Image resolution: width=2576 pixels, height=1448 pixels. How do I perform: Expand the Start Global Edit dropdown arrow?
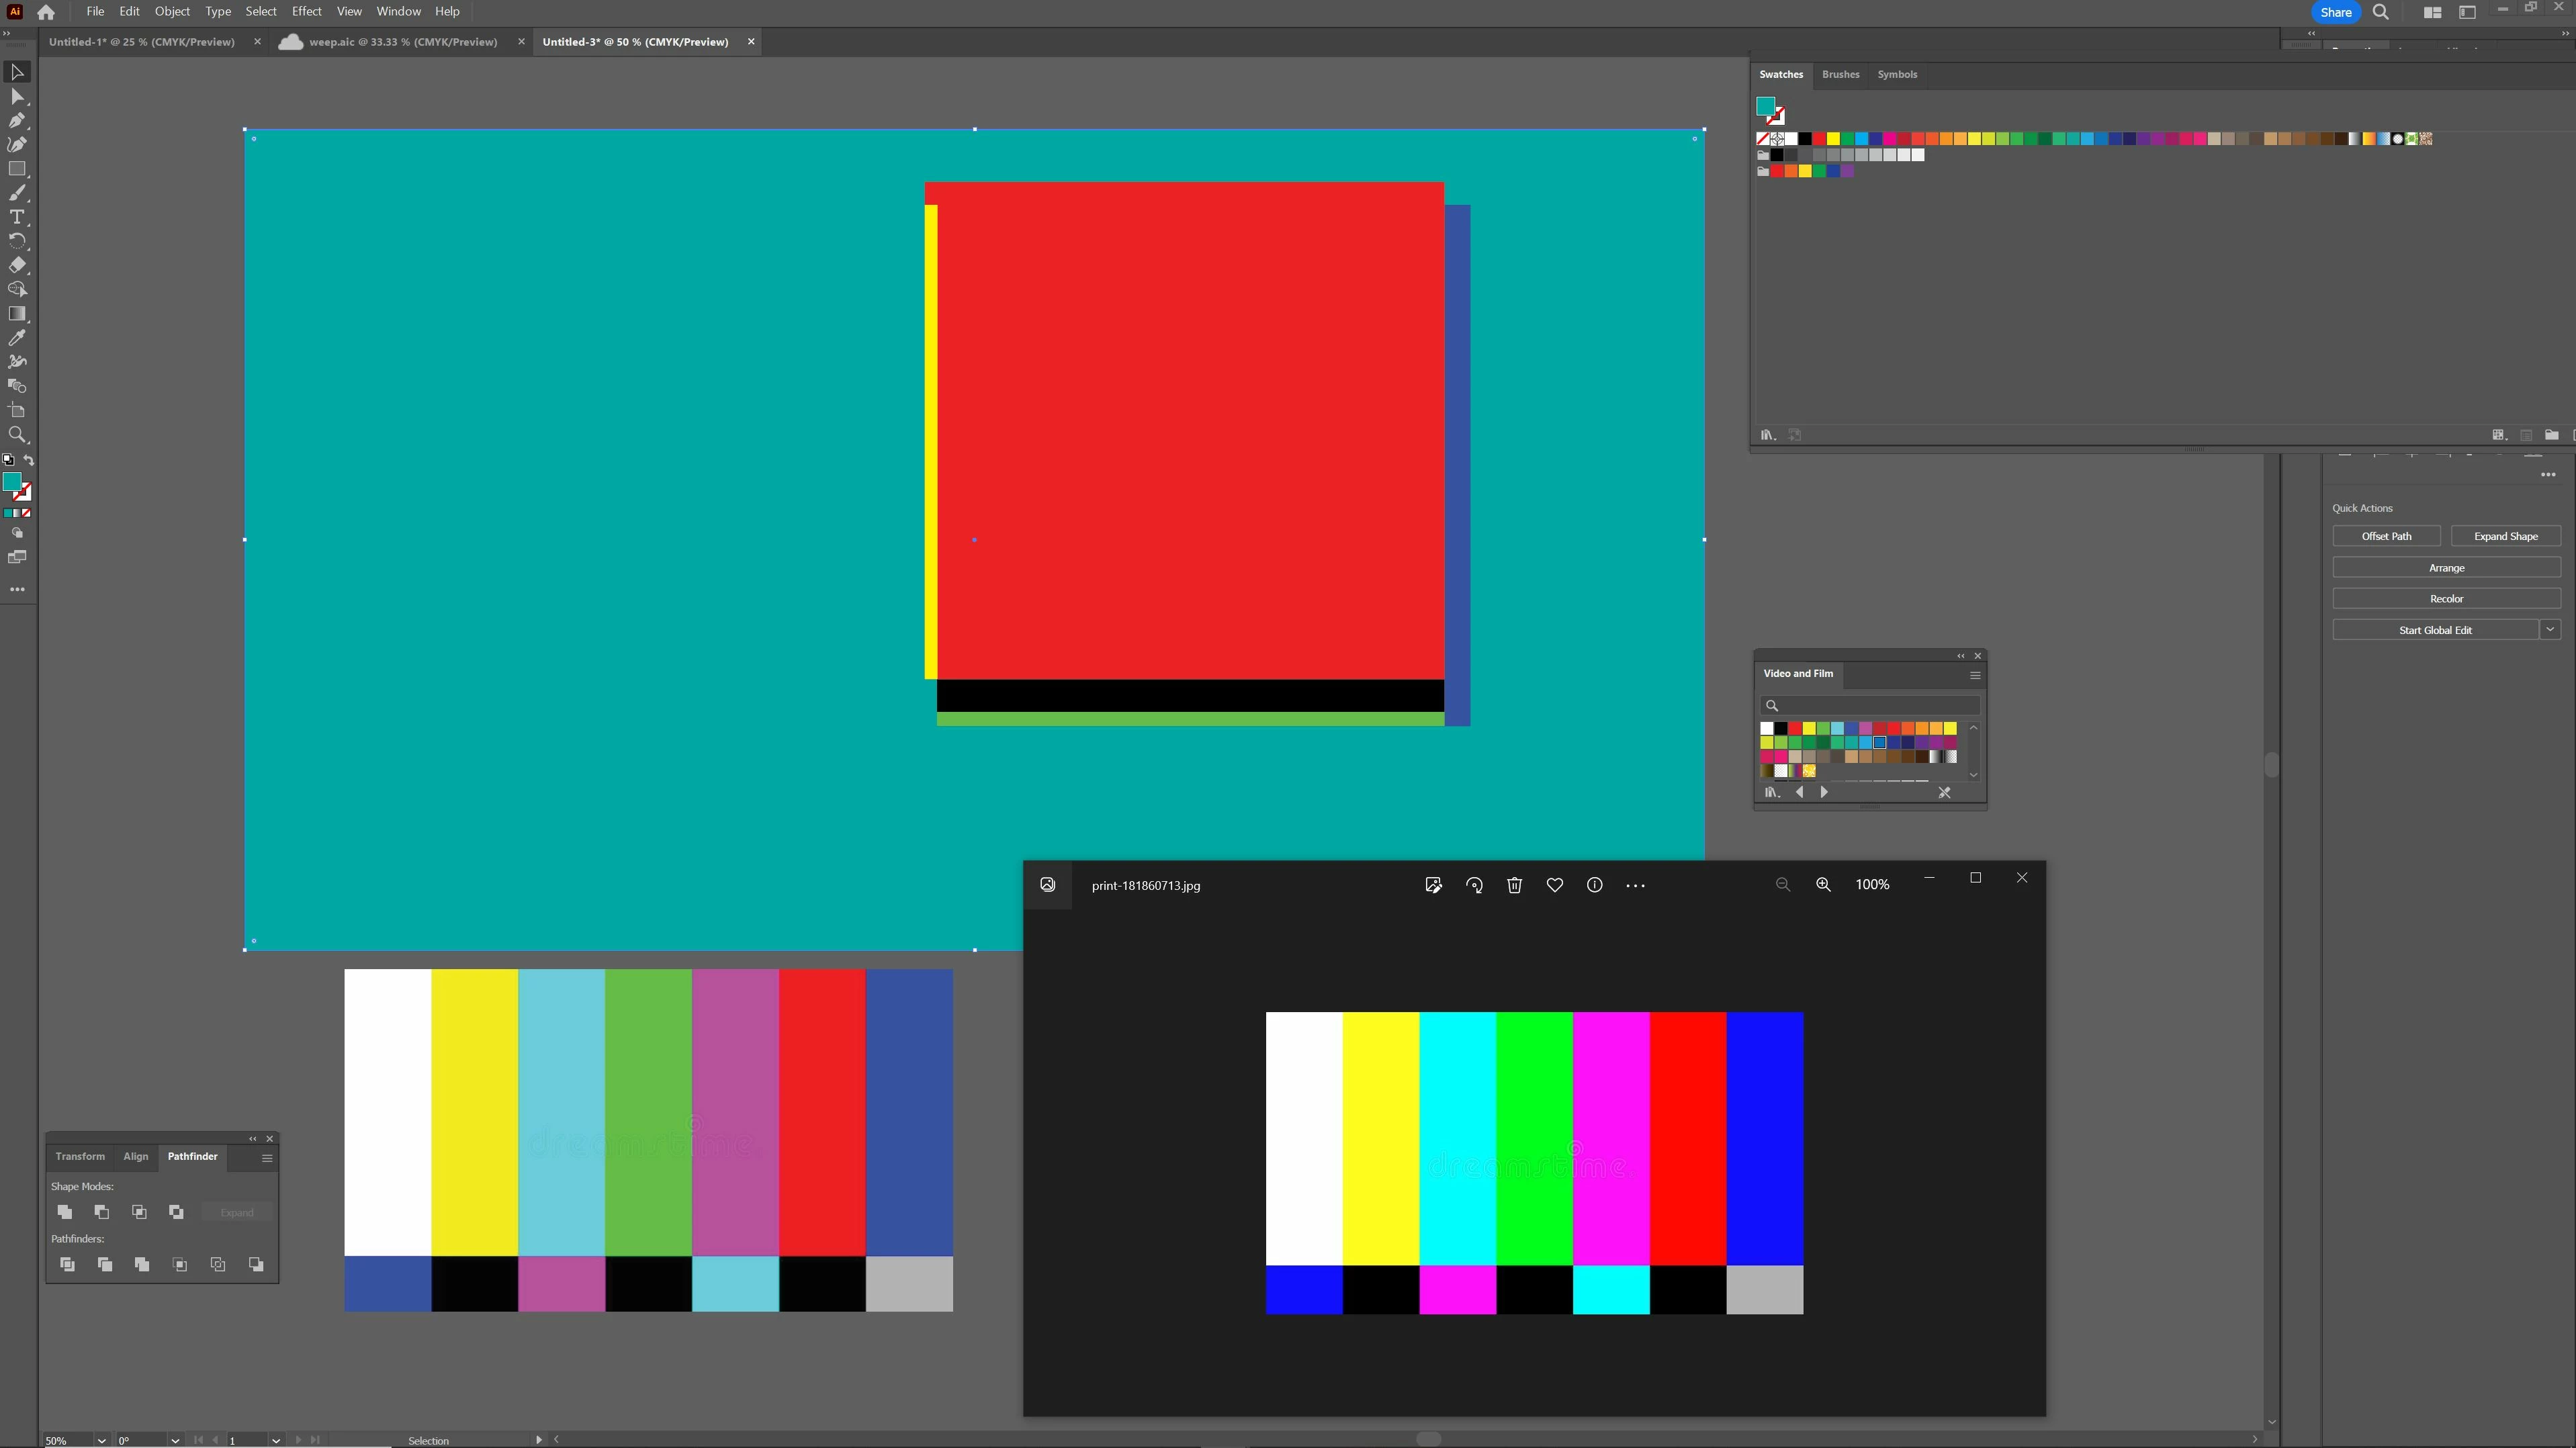(2550, 630)
